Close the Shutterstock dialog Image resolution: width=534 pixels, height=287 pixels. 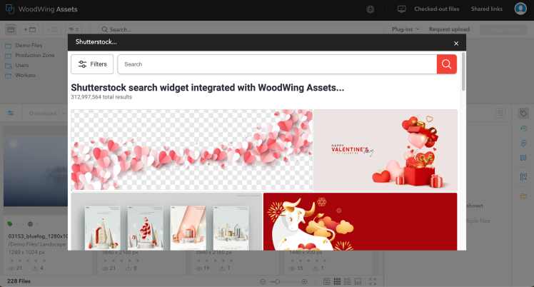point(456,44)
